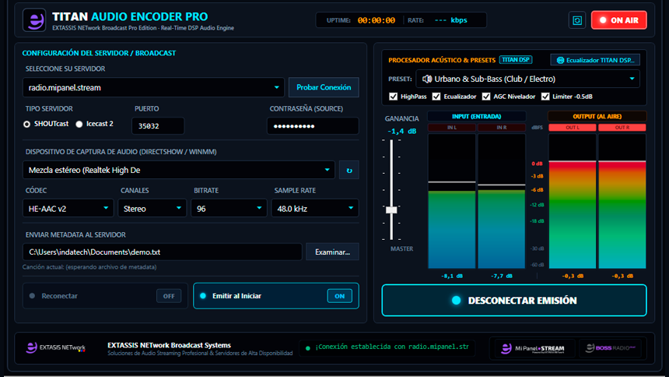
Task: Open the Canales dropdown showing Stereo
Action: coord(152,209)
